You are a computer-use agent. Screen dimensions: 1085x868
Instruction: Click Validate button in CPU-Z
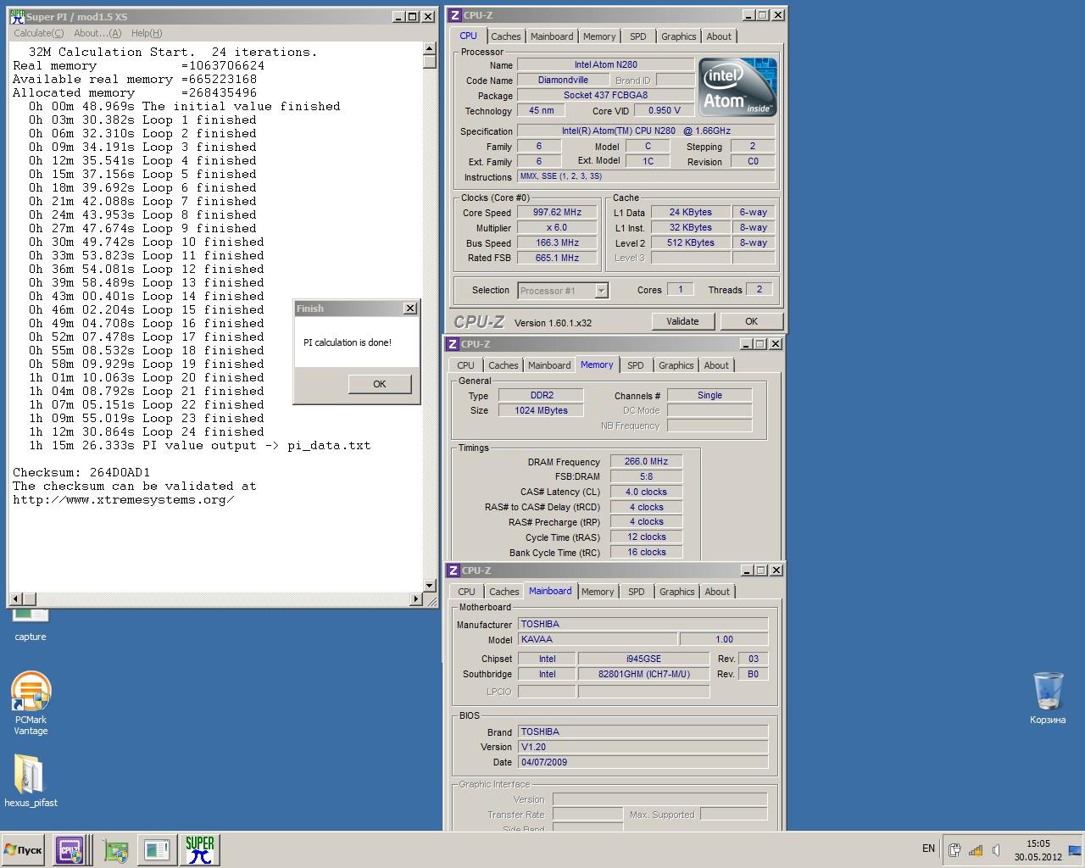[682, 321]
